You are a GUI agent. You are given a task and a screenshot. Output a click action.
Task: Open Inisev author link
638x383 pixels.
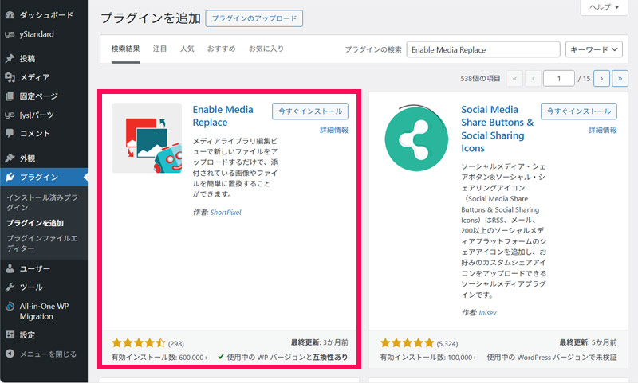click(487, 312)
